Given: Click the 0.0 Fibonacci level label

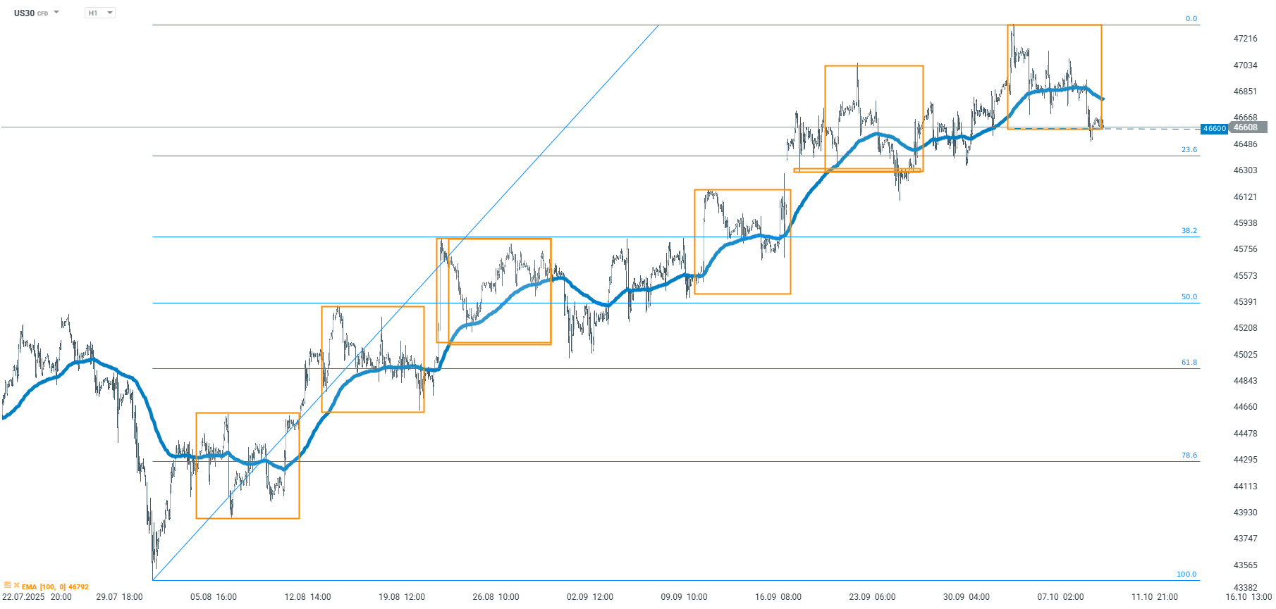Looking at the screenshot, I should tap(1191, 19).
